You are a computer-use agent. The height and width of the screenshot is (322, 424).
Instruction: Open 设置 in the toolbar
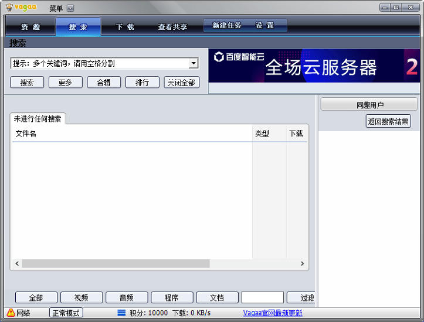point(264,25)
